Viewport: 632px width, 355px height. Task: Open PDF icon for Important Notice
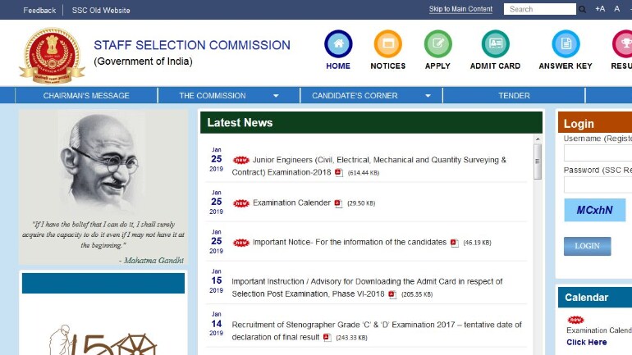454,243
